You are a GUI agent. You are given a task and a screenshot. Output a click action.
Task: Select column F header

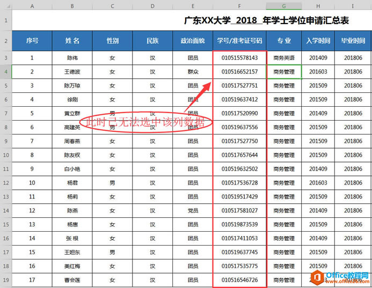(239, 6)
